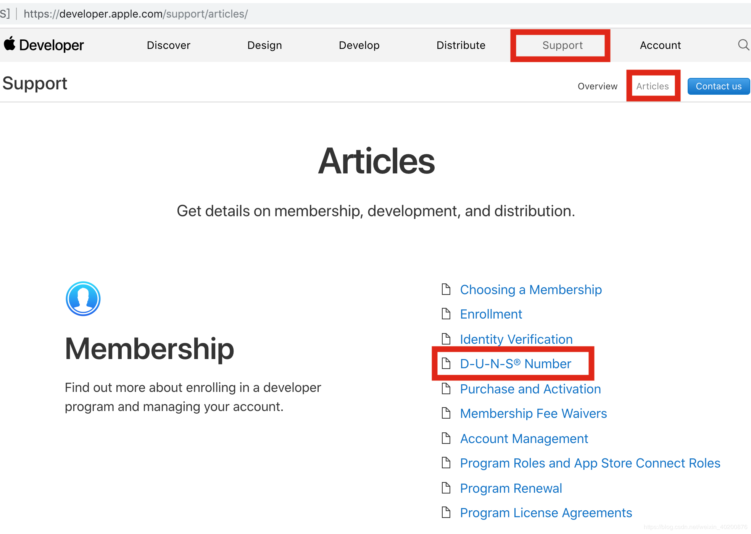Go to the Distribute section

tap(461, 45)
